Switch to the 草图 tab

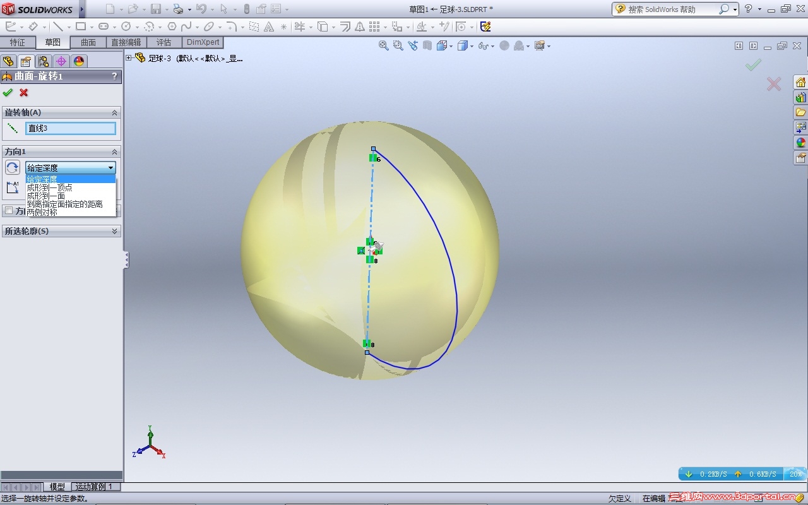click(53, 42)
